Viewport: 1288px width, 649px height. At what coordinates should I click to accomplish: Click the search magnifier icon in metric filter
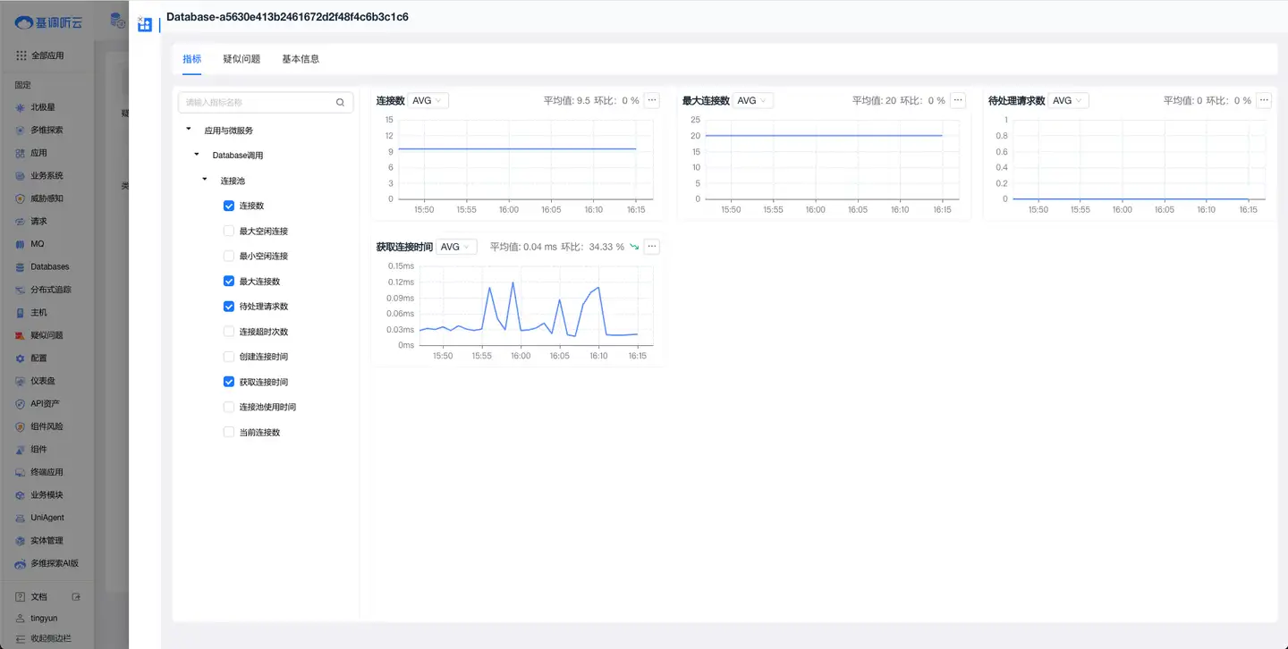tap(340, 103)
